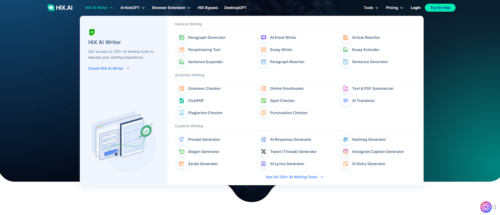The width and height of the screenshot is (500, 215).
Task: Open See All 120+ AI Writing Tools
Action: coord(294,177)
